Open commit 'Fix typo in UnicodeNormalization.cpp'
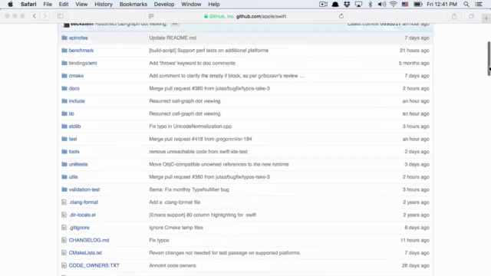This screenshot has height=276, width=491. tap(190, 126)
